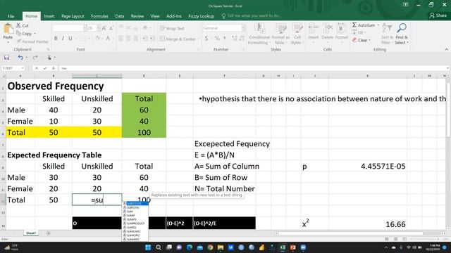Click the AutoSum sigma icon

point(354,25)
